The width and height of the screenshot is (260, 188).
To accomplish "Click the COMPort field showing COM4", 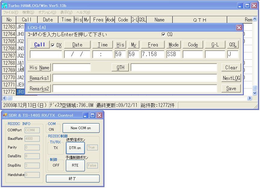I will pyautogui.click(x=32, y=130).
